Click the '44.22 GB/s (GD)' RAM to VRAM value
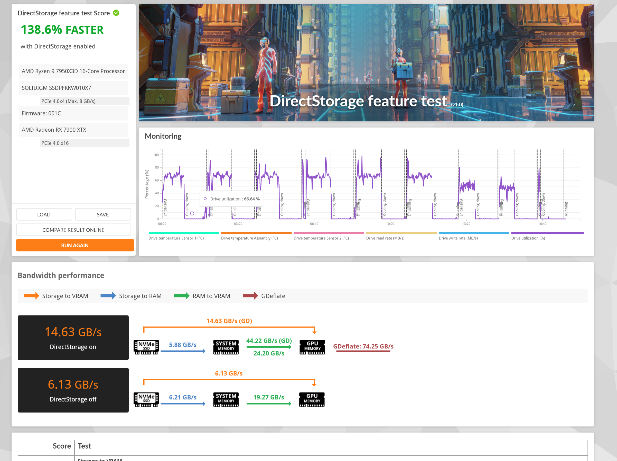 pyautogui.click(x=269, y=341)
